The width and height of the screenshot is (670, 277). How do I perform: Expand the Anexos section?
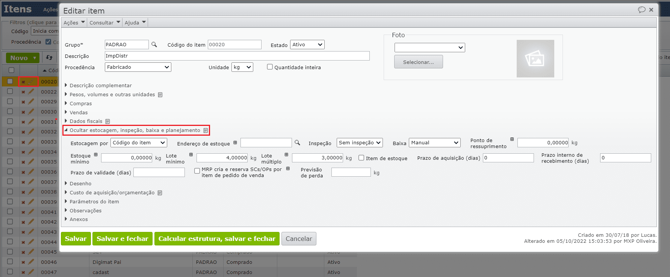(76, 219)
